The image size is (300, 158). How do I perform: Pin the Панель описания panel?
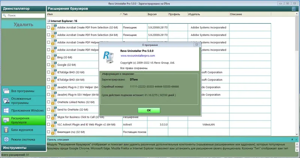click(x=292, y=140)
